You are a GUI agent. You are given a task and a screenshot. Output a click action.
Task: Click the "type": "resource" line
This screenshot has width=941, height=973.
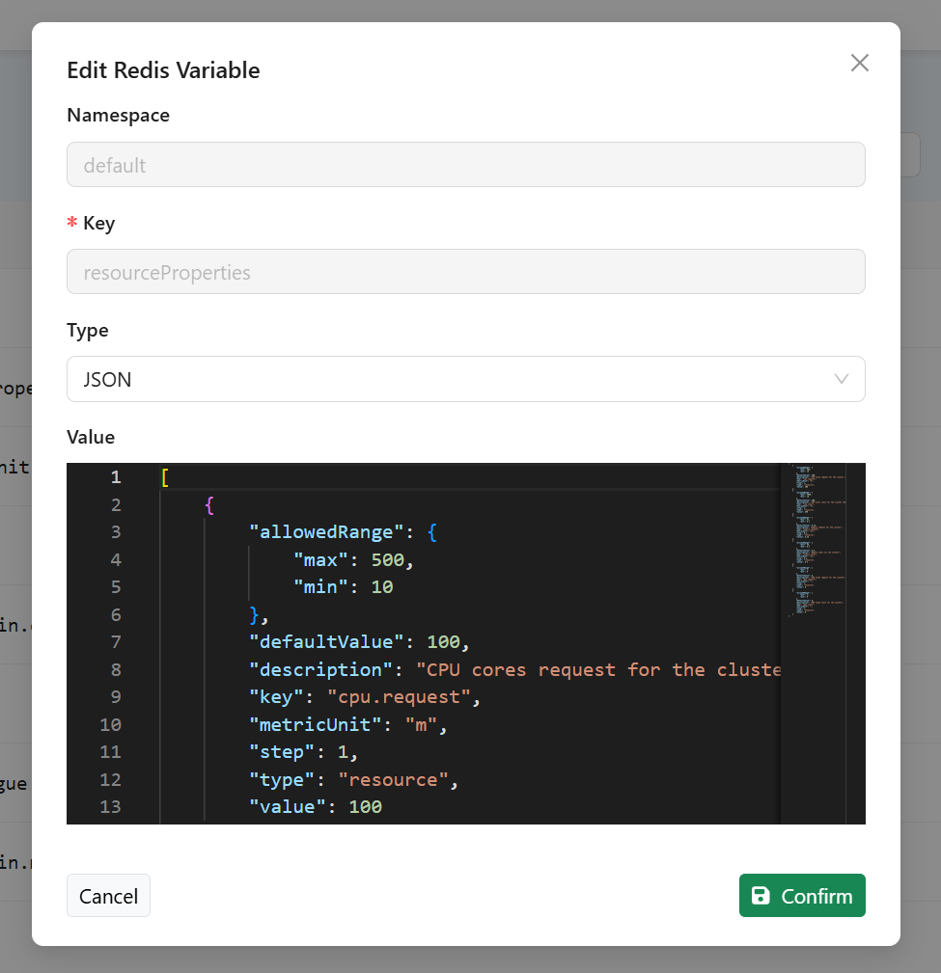click(353, 779)
